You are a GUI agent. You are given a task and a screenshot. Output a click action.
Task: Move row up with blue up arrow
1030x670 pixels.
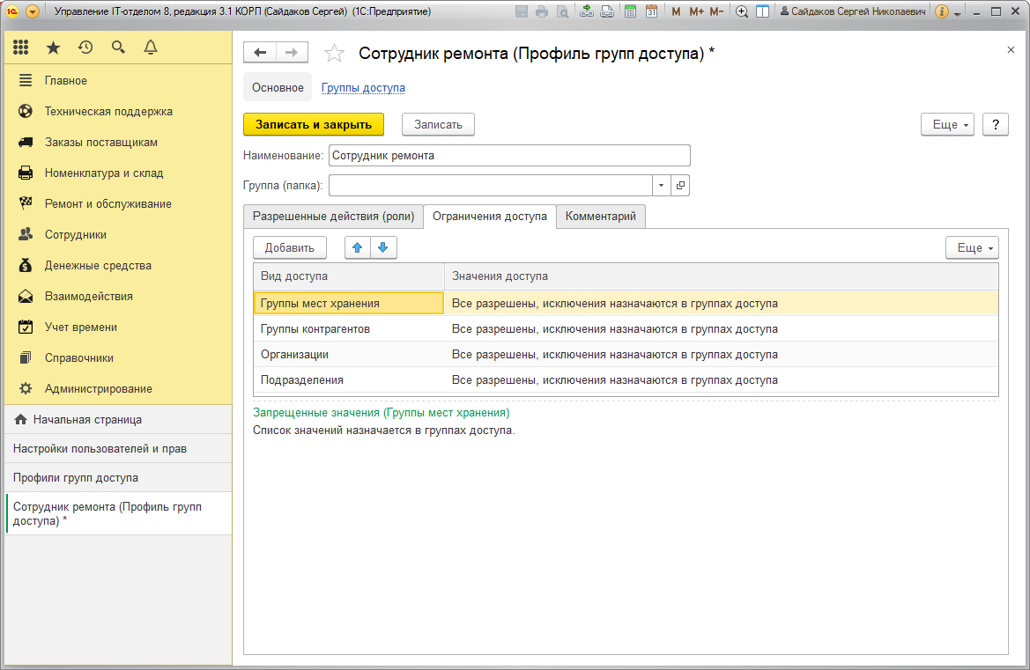click(x=358, y=247)
